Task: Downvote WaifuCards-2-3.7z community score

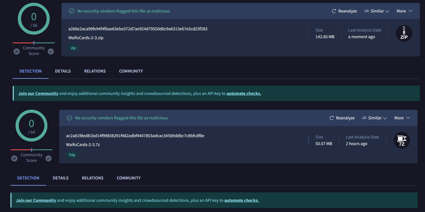Action: [x=14, y=158]
